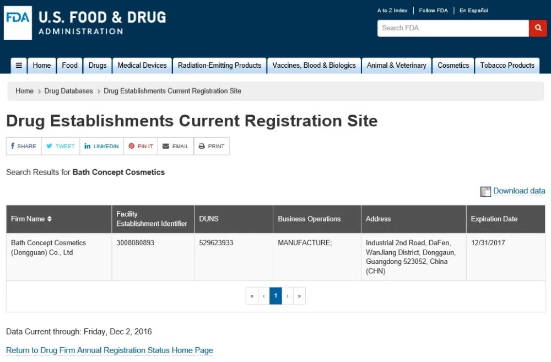This screenshot has width=551, height=362.
Task: Go to the next results page
Action: pyautogui.click(x=288, y=296)
